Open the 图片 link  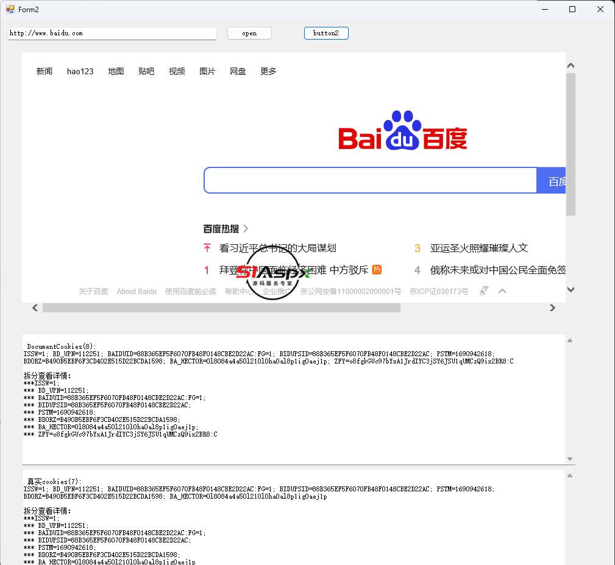pyautogui.click(x=207, y=71)
